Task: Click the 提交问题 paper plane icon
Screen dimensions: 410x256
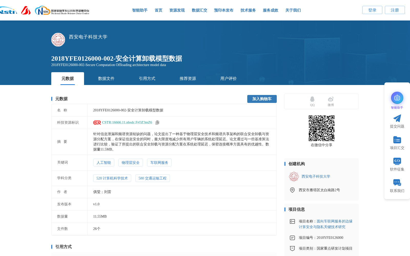Action: pyautogui.click(x=397, y=118)
